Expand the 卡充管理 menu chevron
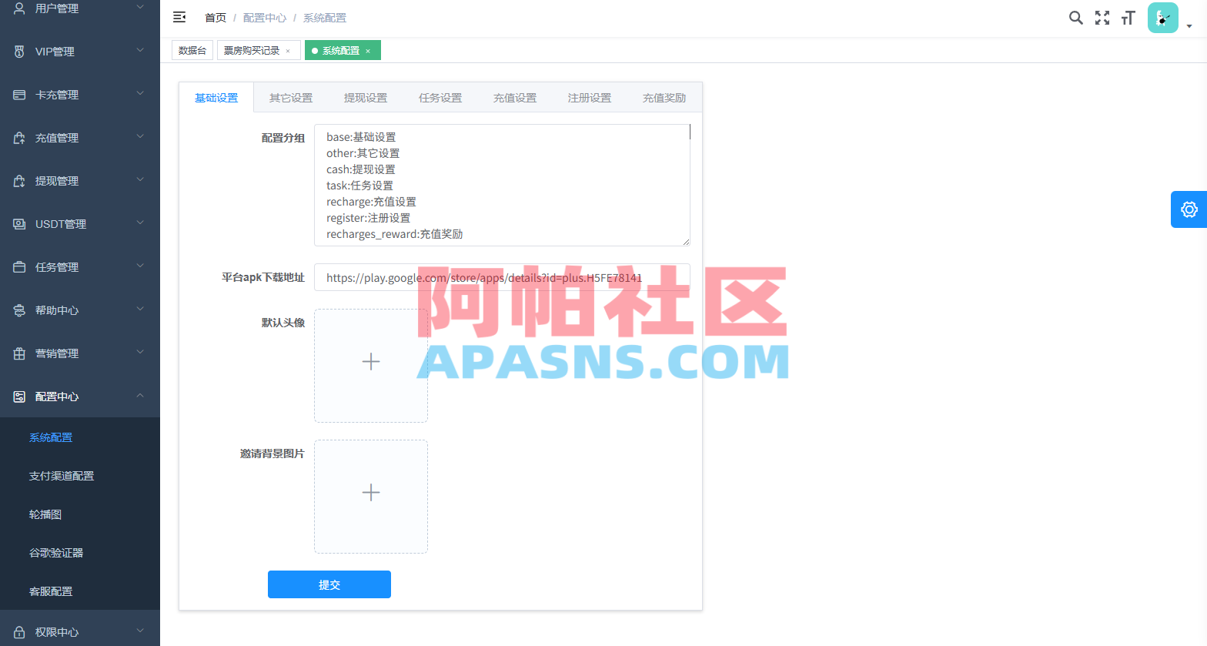 140,94
